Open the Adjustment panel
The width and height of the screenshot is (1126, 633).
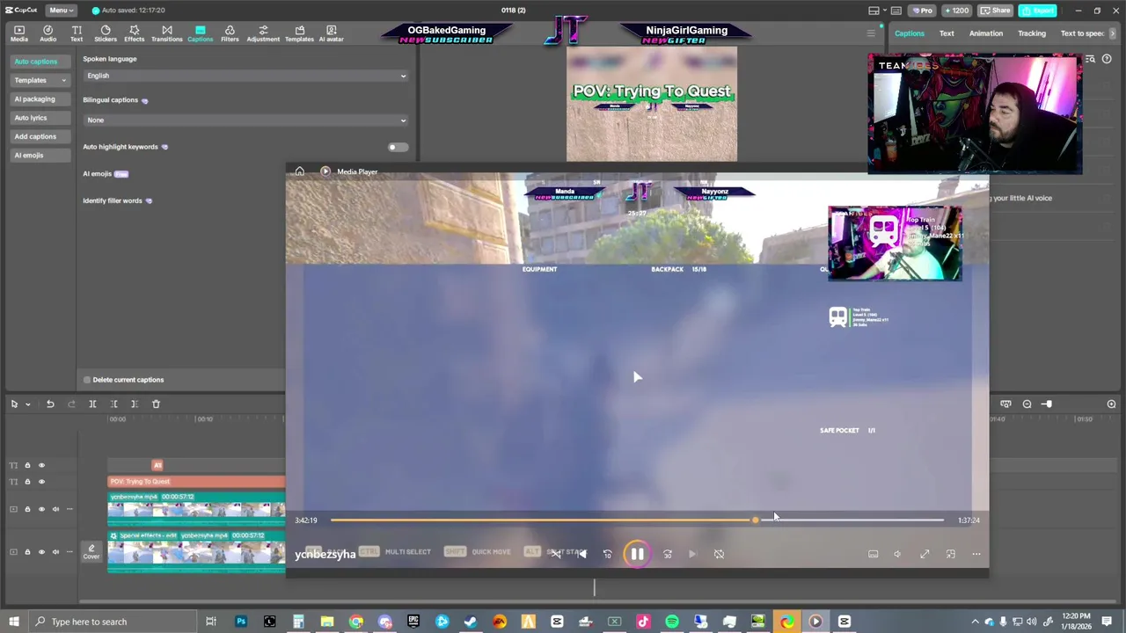263,33
